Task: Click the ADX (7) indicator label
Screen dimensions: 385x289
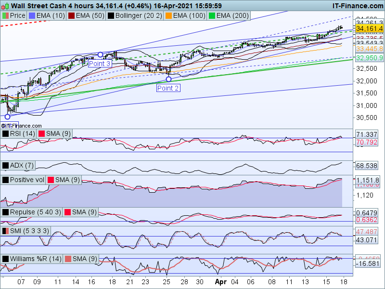Action: tap(22, 166)
